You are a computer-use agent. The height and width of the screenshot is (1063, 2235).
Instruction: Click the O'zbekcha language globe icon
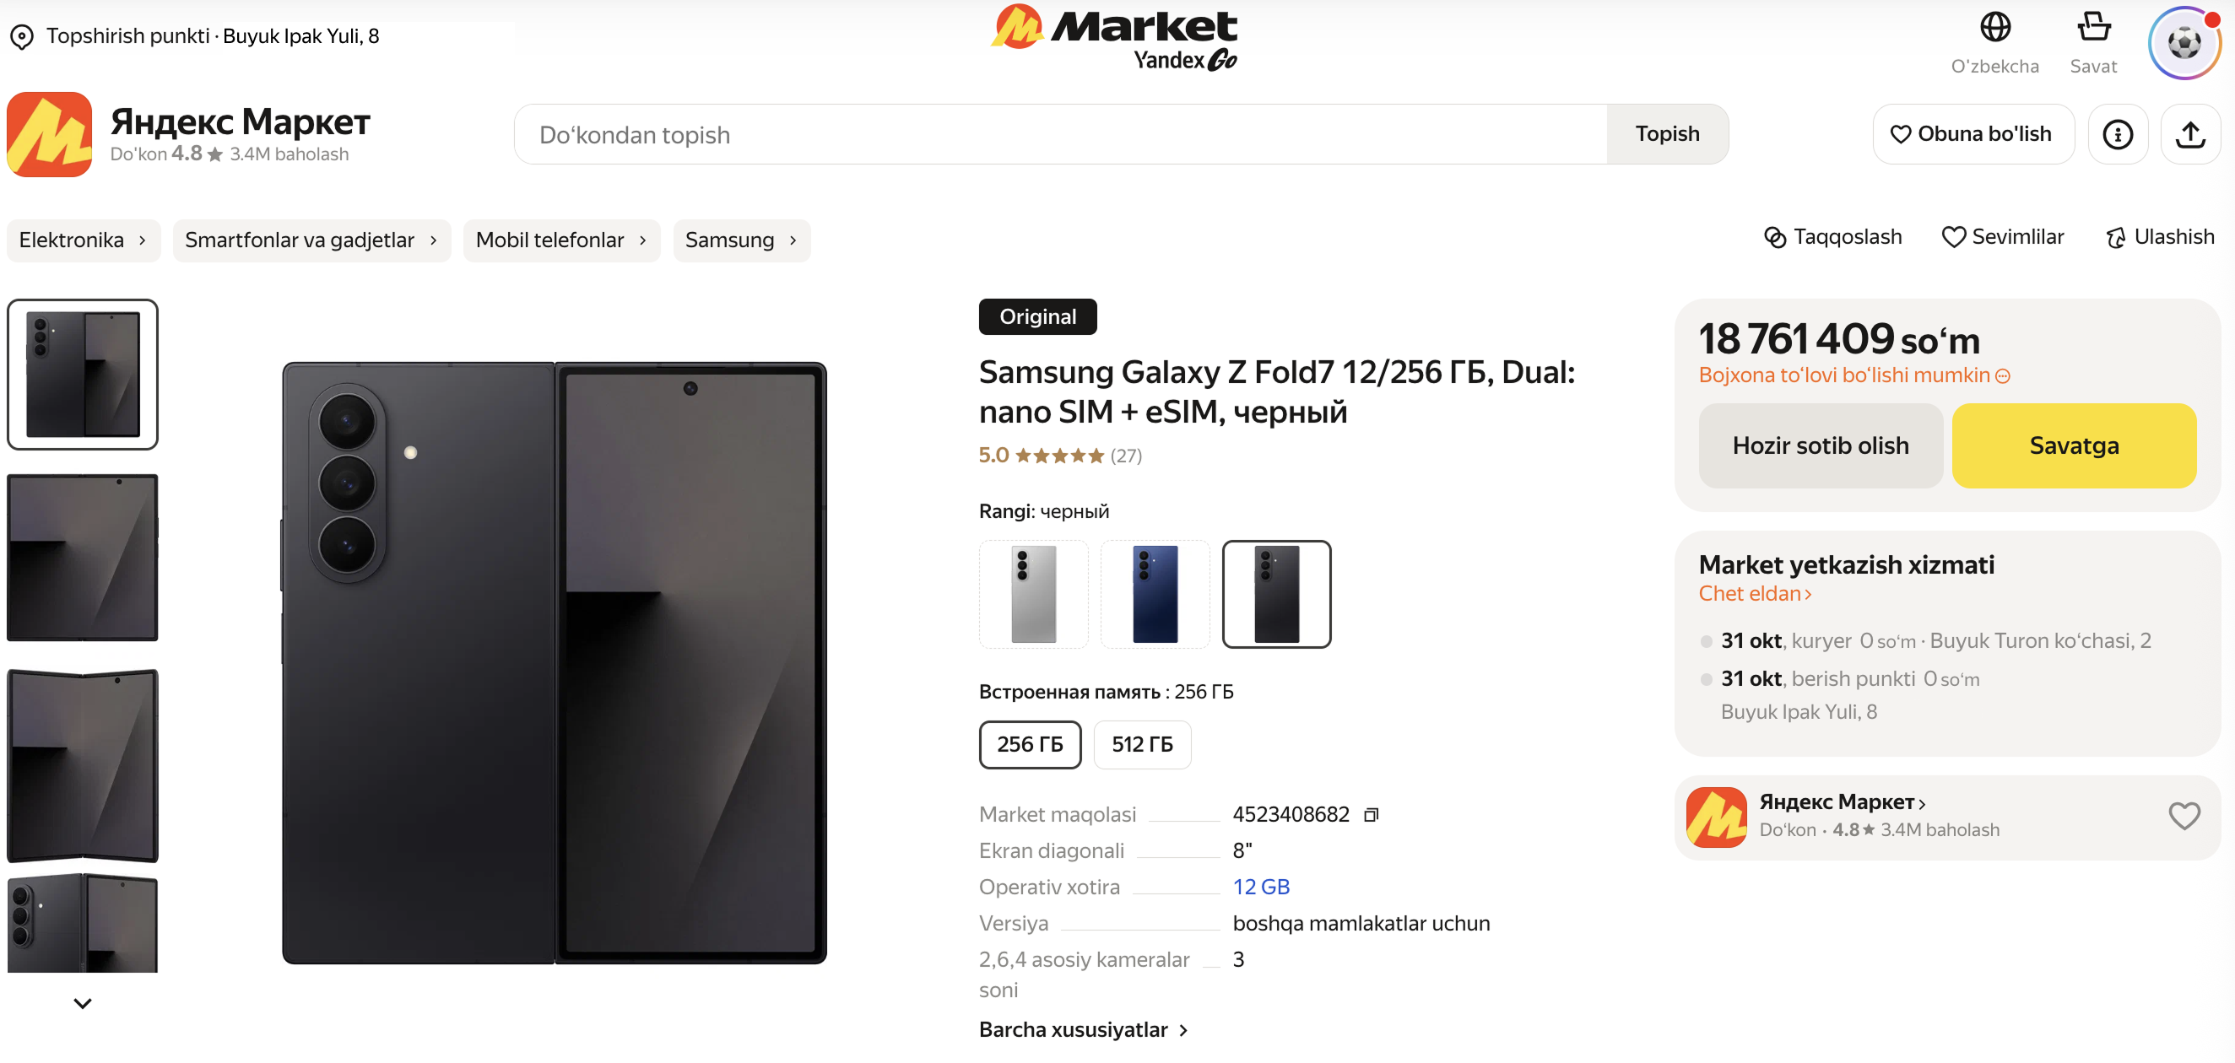click(x=1994, y=28)
